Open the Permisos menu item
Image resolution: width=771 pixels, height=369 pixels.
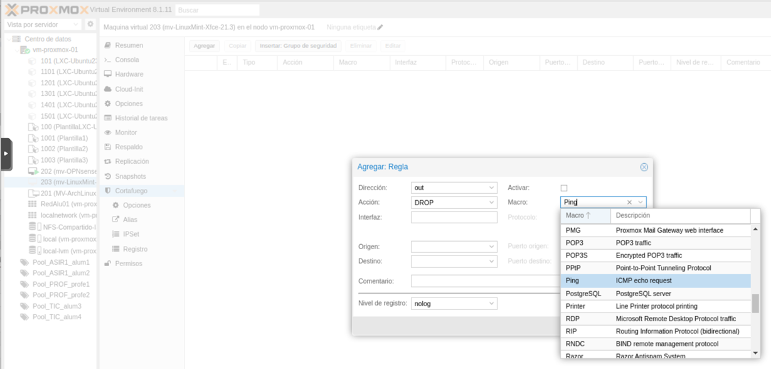point(129,264)
